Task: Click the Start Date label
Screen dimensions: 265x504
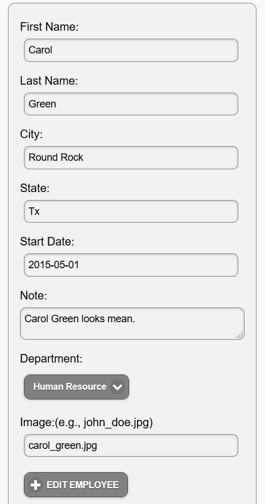Action: 47,241
